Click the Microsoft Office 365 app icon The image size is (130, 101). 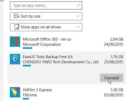pos(15,42)
